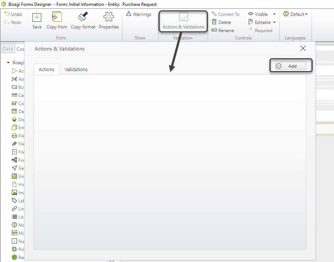The height and width of the screenshot is (262, 334).
Task: Select the File upload control icon
Action: point(14,152)
